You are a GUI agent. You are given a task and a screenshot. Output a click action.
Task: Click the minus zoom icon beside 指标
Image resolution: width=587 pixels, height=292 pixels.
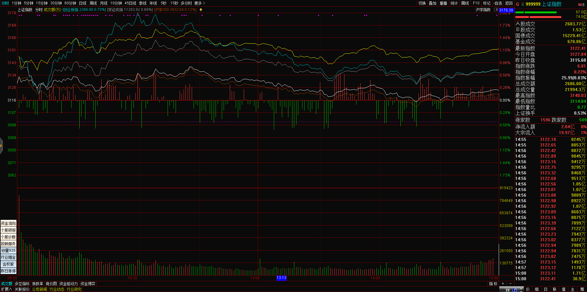point(510,284)
